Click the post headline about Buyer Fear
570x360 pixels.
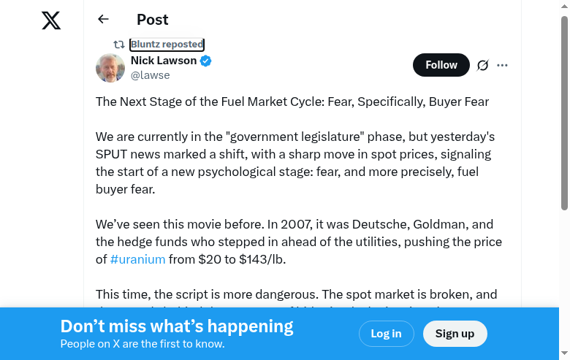(x=292, y=102)
